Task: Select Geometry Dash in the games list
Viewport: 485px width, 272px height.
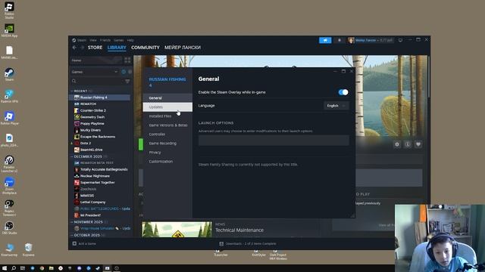Action: tap(92, 117)
